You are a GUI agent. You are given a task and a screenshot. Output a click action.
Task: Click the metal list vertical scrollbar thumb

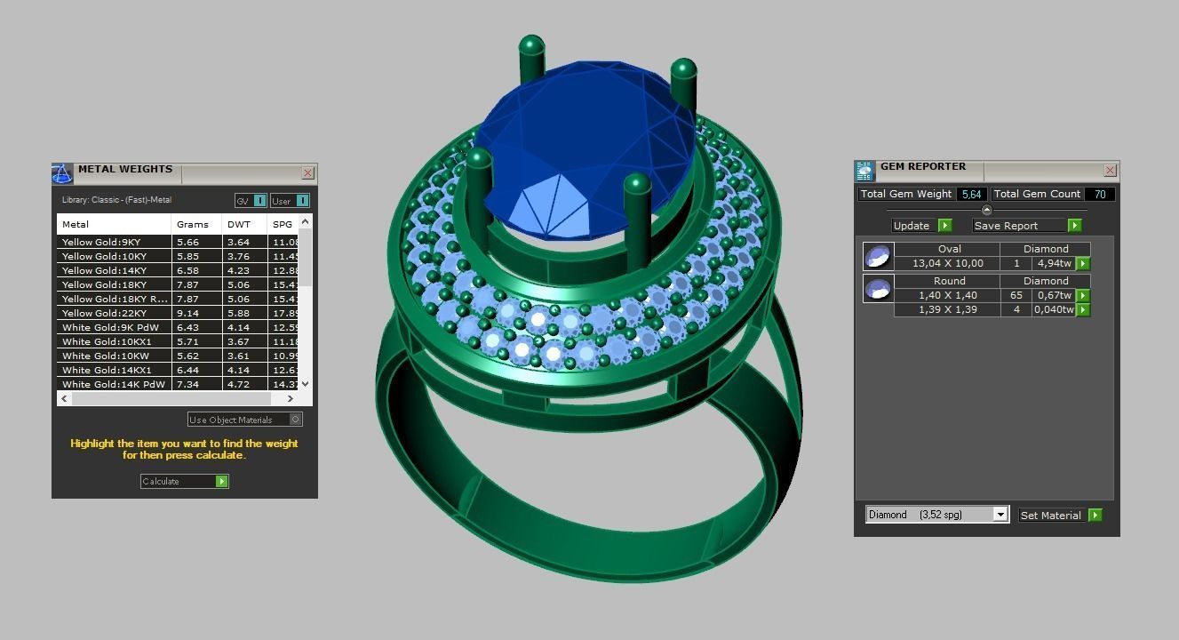(306, 258)
